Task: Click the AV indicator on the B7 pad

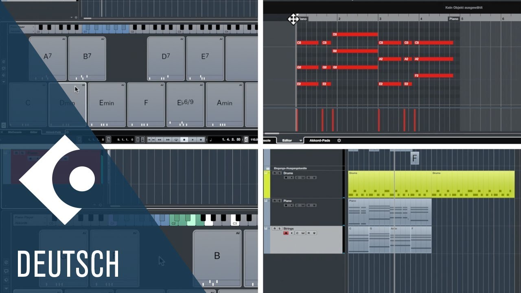Action: (103, 39)
